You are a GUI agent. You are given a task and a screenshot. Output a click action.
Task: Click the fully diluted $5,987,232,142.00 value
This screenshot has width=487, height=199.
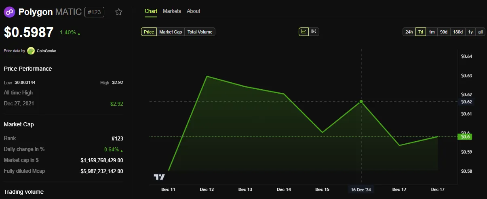tap(102, 171)
